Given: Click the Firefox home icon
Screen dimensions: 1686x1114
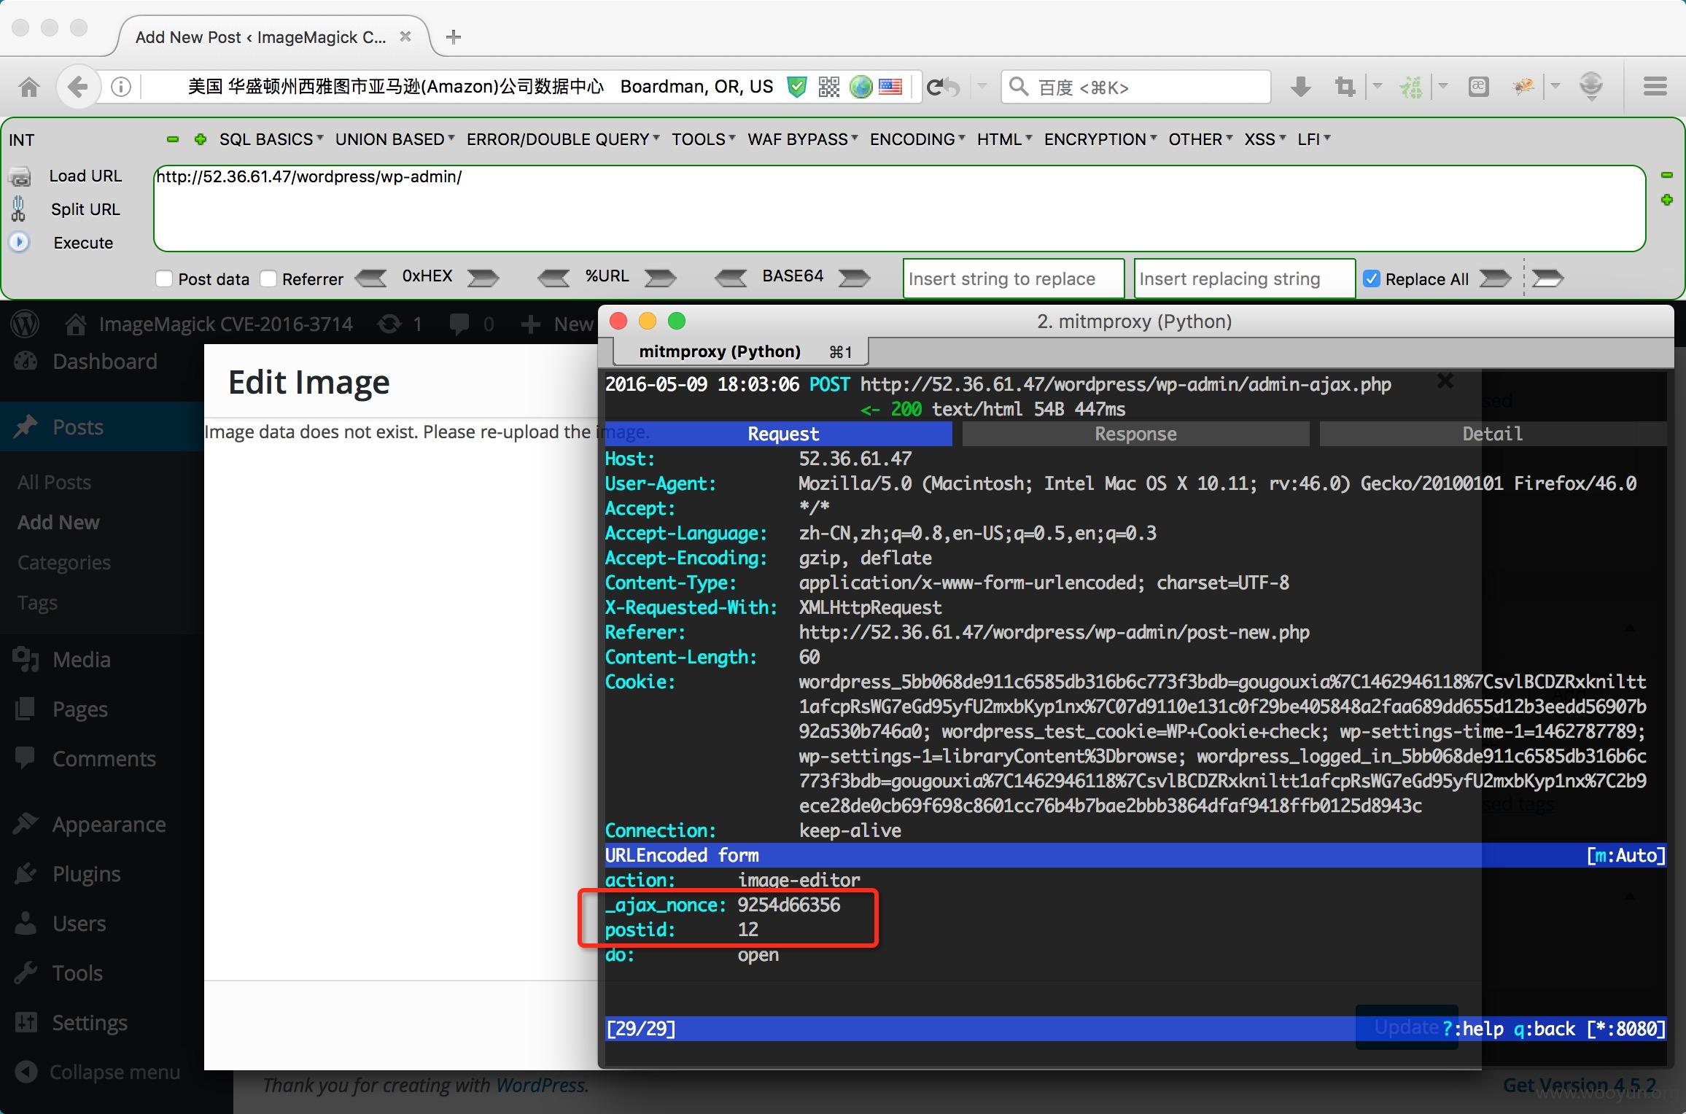Looking at the screenshot, I should click(x=29, y=87).
